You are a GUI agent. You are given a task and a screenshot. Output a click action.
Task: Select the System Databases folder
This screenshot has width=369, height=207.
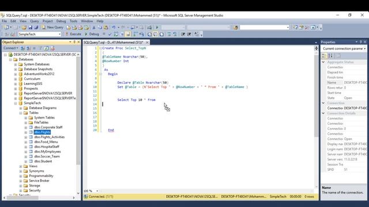(37, 64)
